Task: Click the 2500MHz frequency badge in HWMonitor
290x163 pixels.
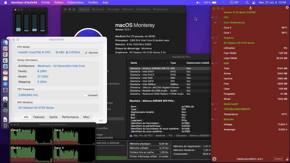Action: 278,159
